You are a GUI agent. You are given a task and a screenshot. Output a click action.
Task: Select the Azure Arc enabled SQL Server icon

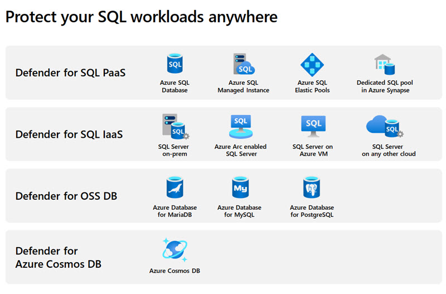tap(240, 127)
